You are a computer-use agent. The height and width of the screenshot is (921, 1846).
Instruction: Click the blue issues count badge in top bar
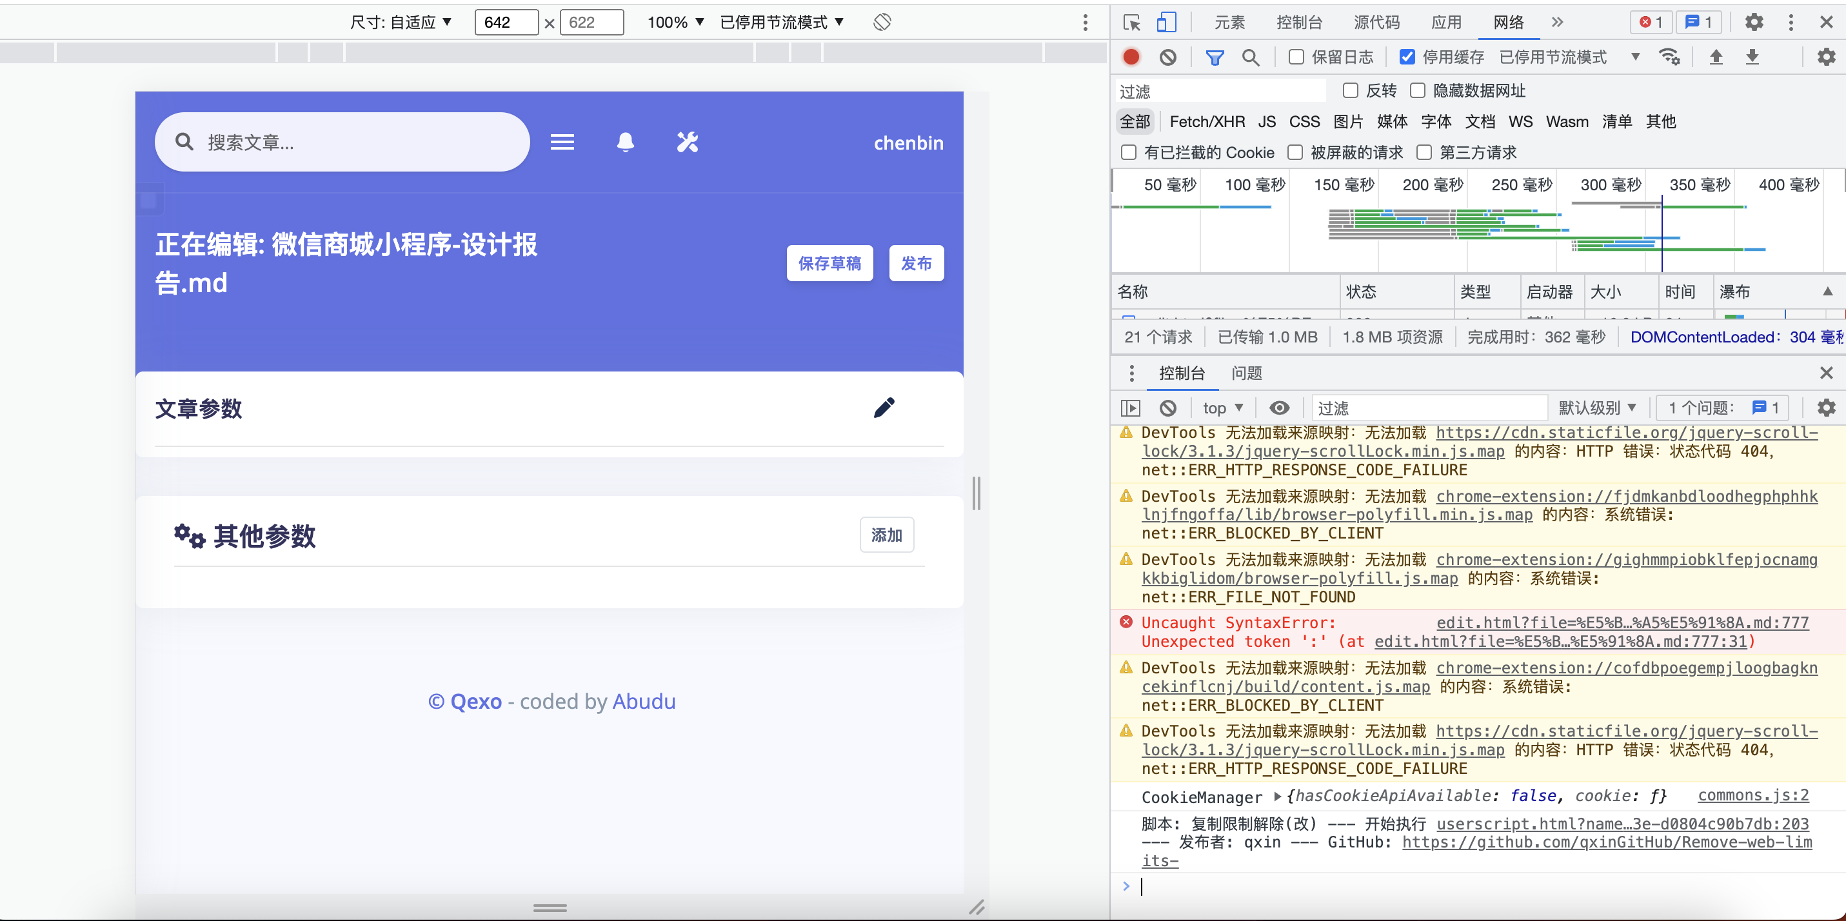pyautogui.click(x=1700, y=22)
